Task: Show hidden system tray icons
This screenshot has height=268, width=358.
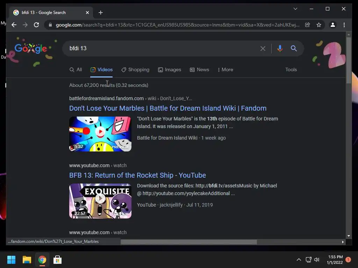Action: pos(299,260)
